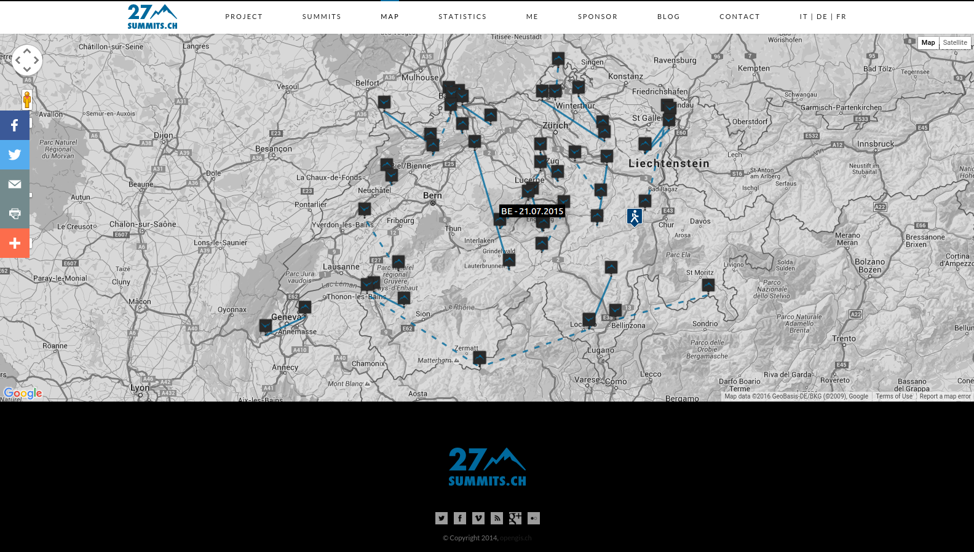Screen dimensions: 974x552
Task: Click the BE - 21.07.2015 tooltip label
Action: 532,211
